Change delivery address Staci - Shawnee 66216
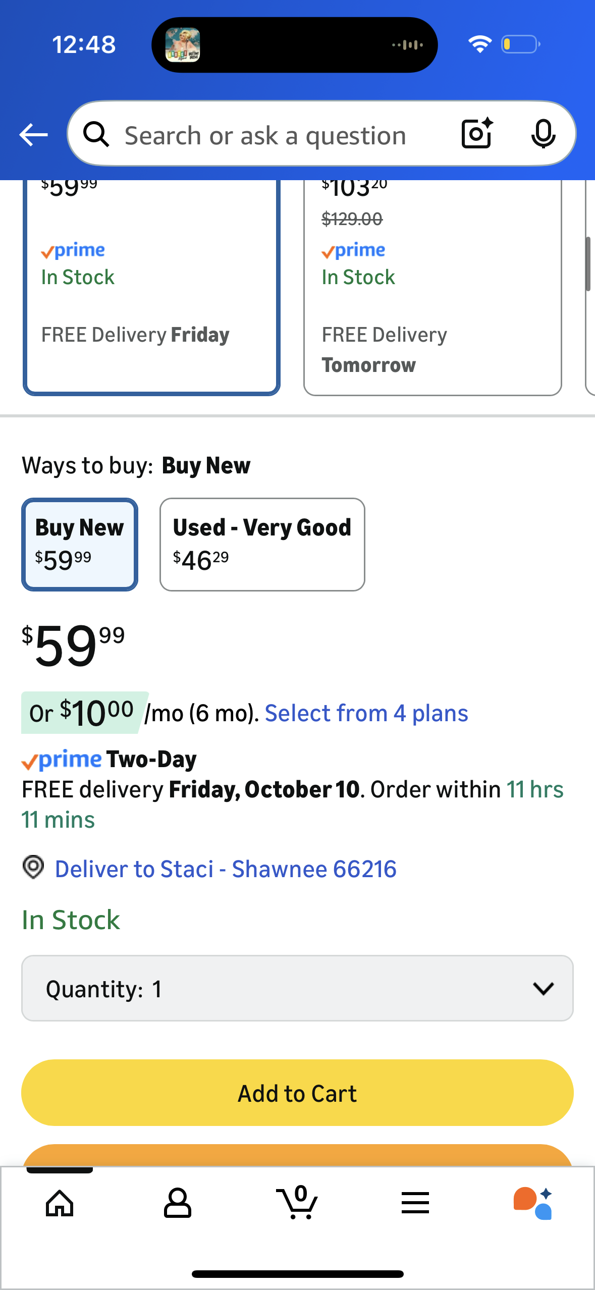Viewport: 595px width, 1290px height. [226, 869]
